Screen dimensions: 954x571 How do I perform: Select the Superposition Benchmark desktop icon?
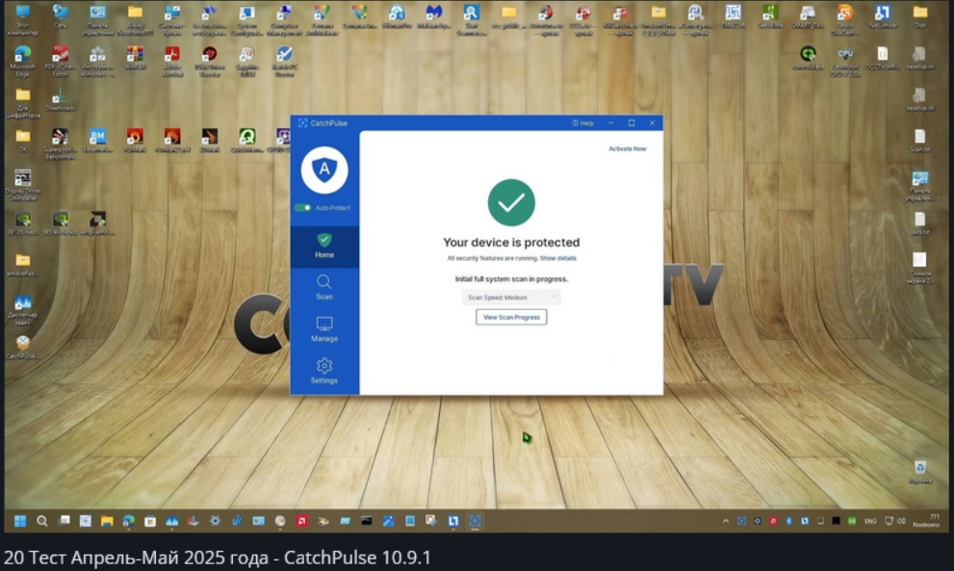(60, 143)
